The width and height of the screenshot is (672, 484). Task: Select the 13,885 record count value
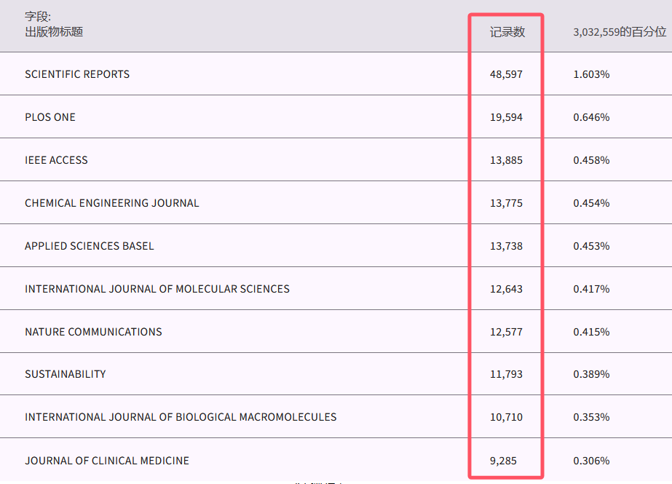pos(506,160)
